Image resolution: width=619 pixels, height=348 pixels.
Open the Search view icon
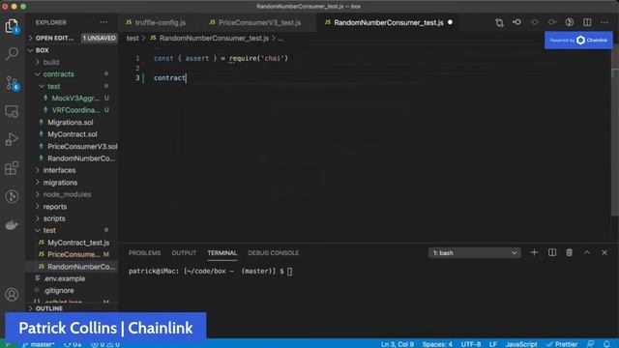click(x=12, y=54)
